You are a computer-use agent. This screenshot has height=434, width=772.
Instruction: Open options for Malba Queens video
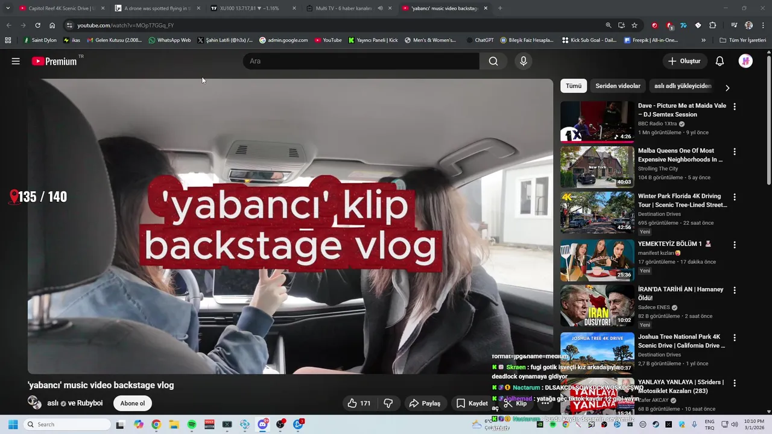click(x=734, y=151)
